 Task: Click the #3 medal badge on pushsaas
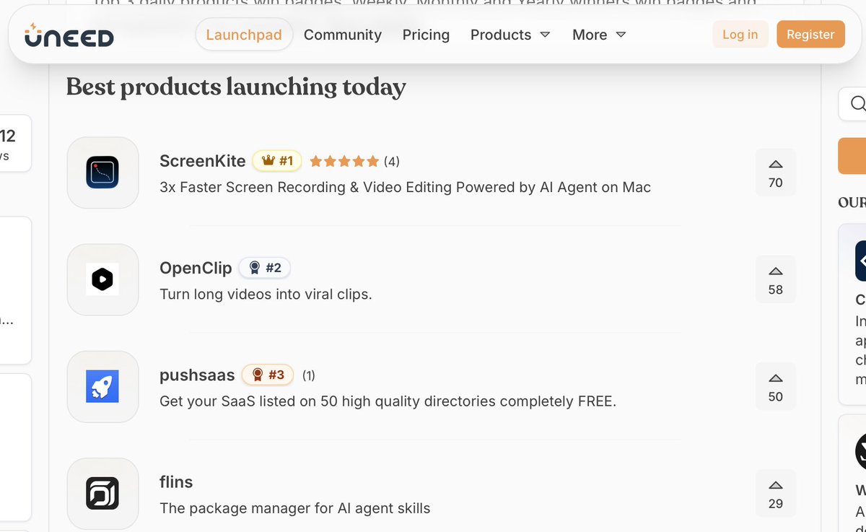pos(268,375)
